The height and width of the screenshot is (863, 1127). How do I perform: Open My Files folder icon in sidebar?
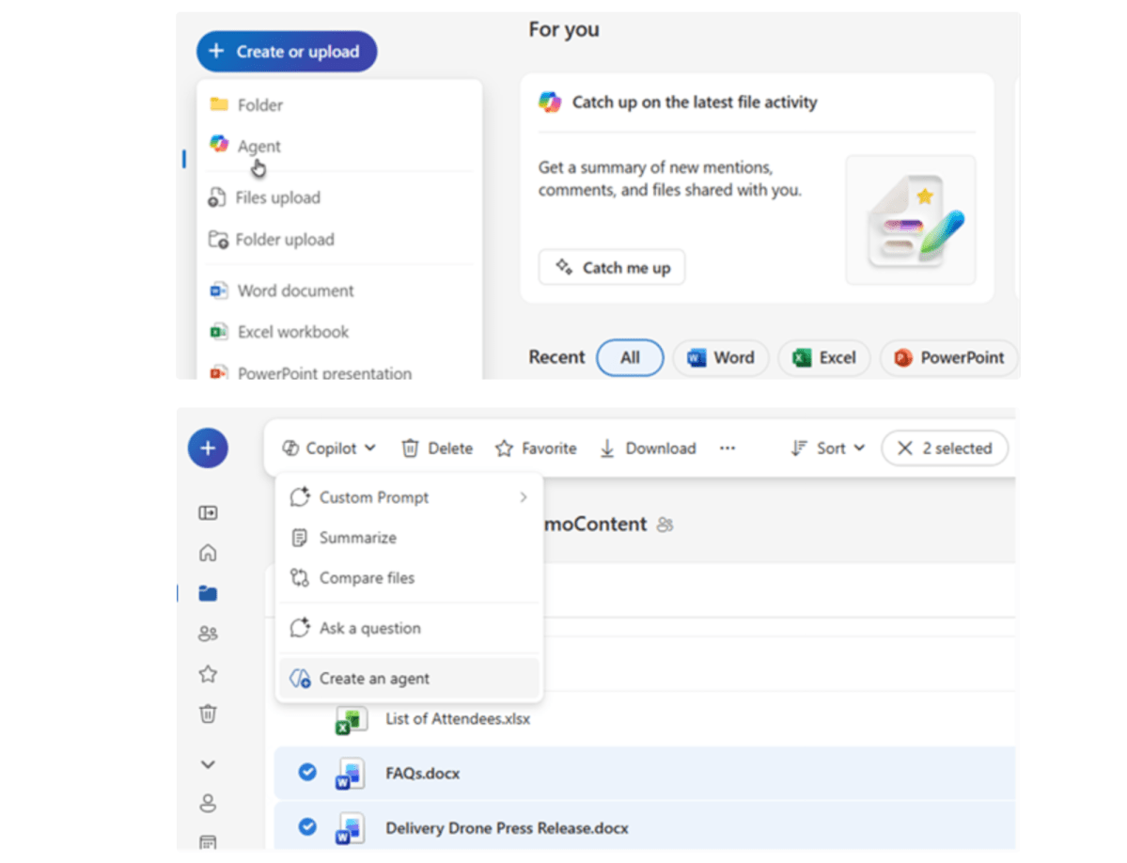(x=208, y=593)
